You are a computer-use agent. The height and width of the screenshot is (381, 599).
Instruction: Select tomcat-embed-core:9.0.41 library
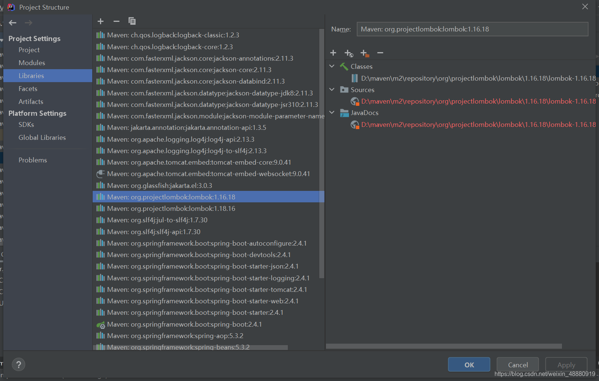coord(208,162)
